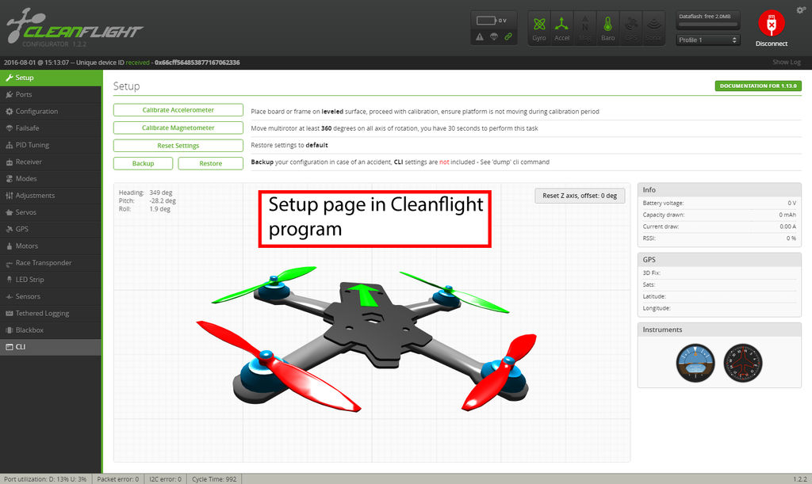
Task: Click the Gyro sensor indicator
Action: [x=539, y=29]
